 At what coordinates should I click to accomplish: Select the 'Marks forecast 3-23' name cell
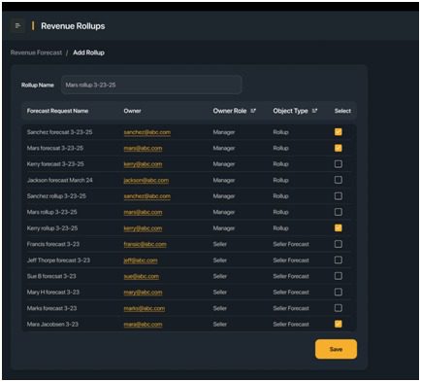coord(51,308)
